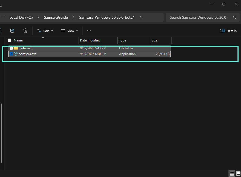Expand chevron after SamsaraGuide breadcrumb
Screen dimensions: 241x177
pos(74,17)
